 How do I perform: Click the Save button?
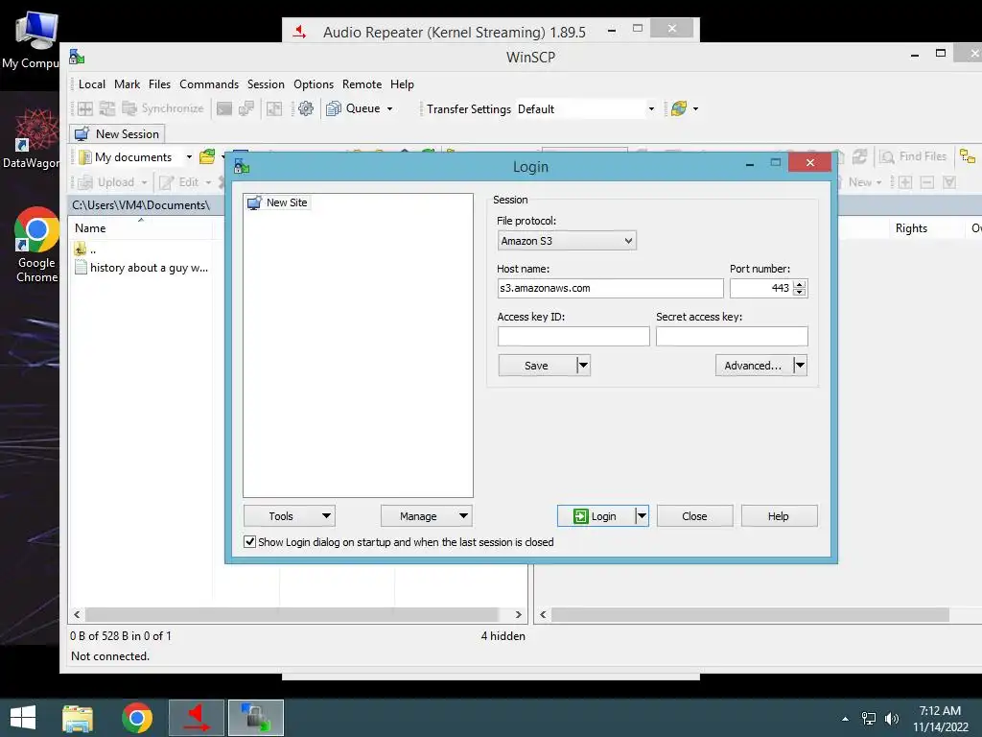point(537,366)
